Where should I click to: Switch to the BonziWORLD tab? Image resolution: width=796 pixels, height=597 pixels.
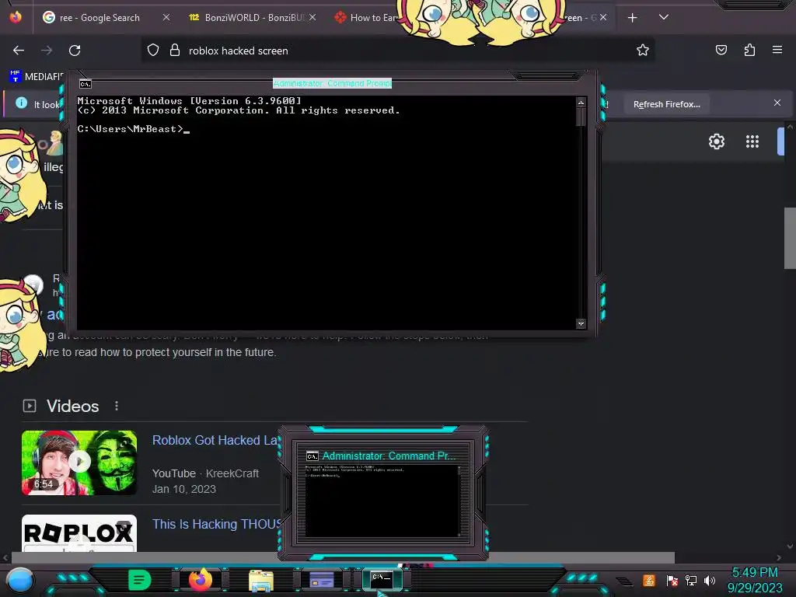point(253,18)
